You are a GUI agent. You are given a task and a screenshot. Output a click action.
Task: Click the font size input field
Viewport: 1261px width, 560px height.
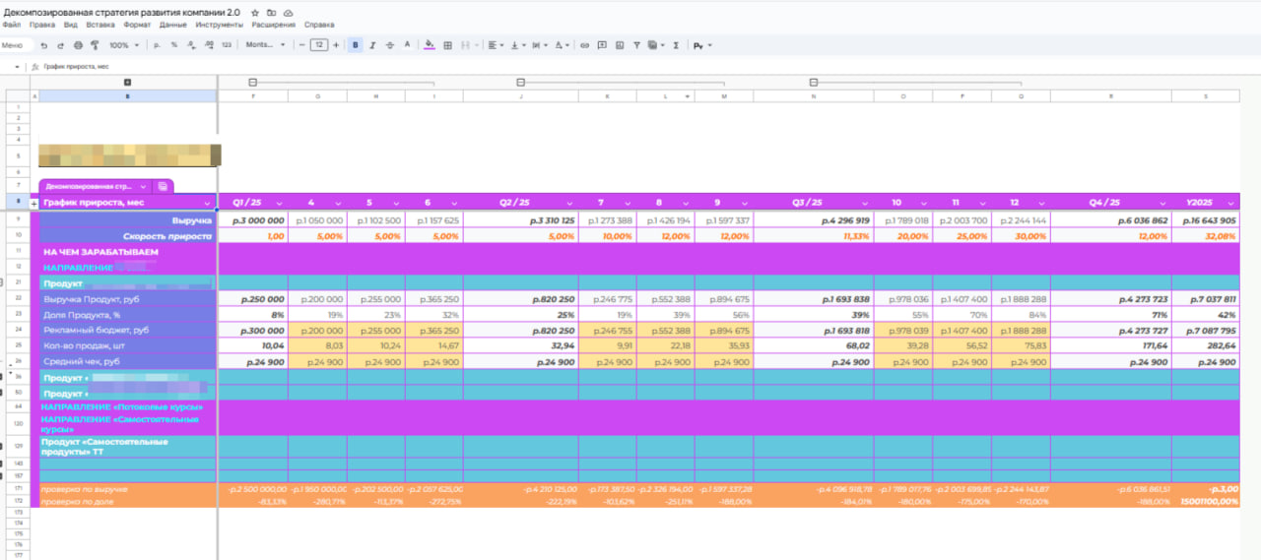tap(318, 45)
